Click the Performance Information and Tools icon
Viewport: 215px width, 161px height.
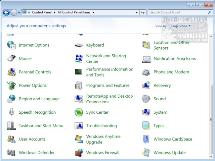(x=79, y=72)
